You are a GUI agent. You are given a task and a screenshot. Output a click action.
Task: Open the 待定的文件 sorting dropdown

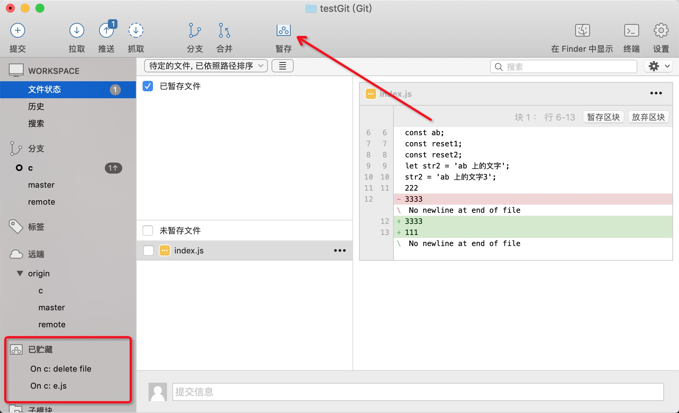coord(205,66)
